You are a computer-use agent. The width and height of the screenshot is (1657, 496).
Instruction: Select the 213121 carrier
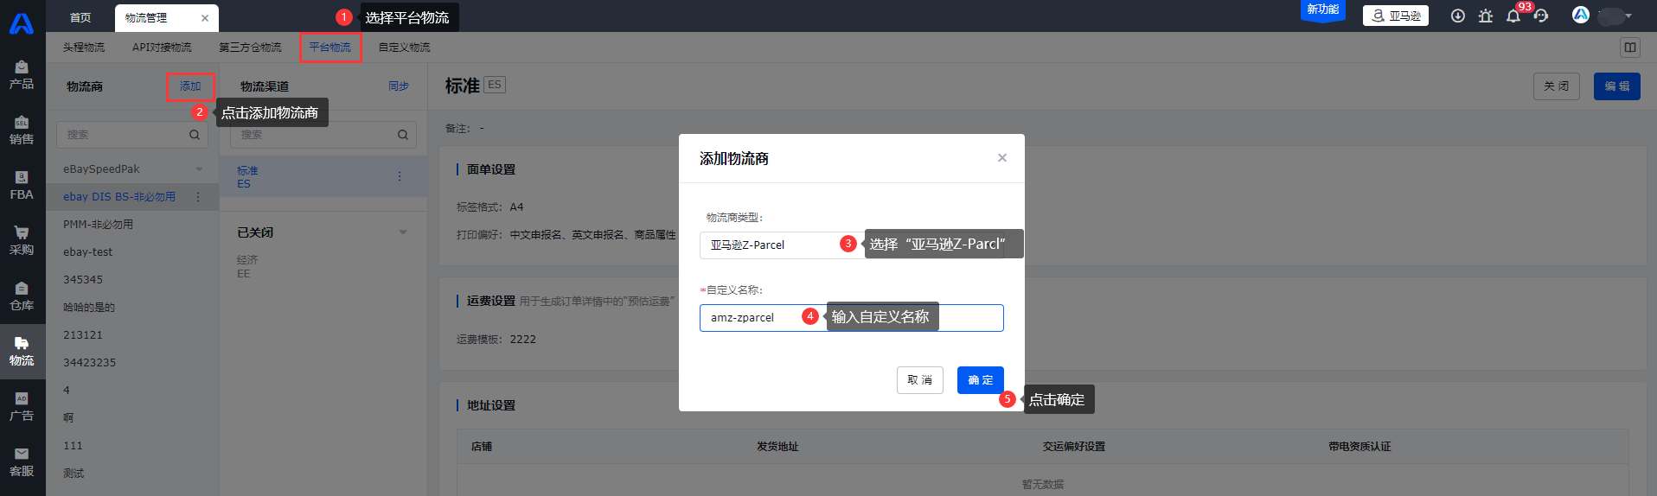[132, 335]
